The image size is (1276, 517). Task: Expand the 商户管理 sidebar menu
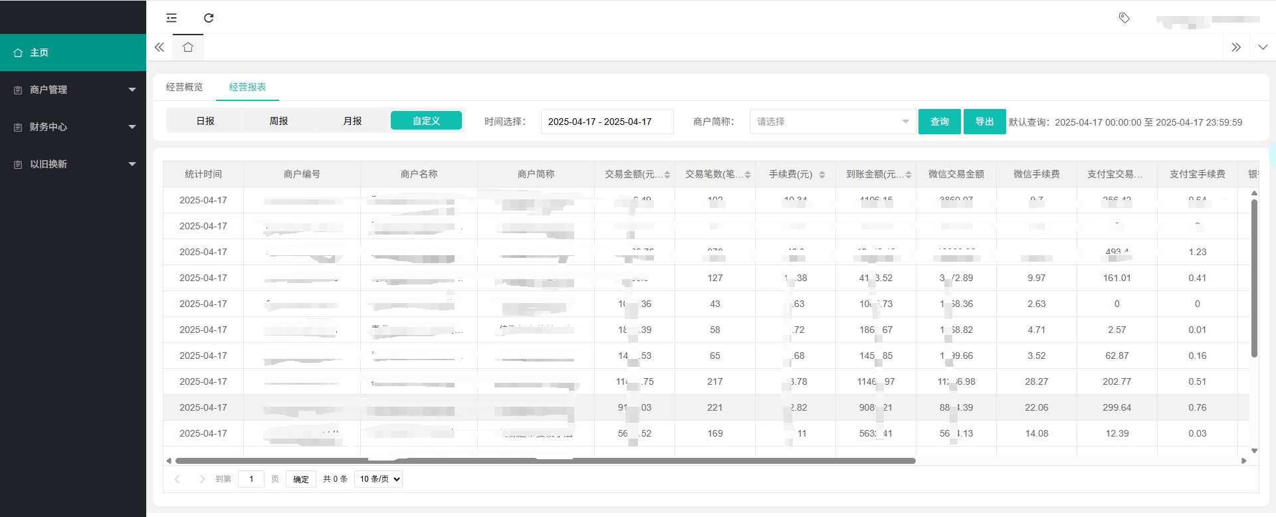click(x=73, y=90)
